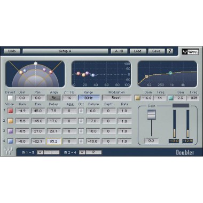Toggle Voice 4 blue on/off button
203x203 pixels.
pyautogui.click(x=11, y=142)
